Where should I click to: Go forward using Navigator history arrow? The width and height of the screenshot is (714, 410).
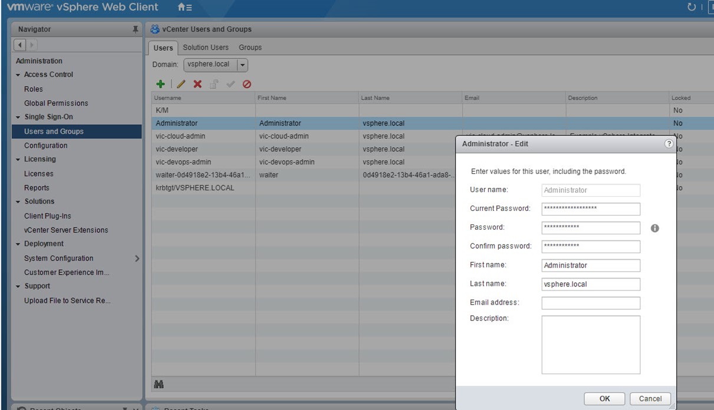pos(31,45)
